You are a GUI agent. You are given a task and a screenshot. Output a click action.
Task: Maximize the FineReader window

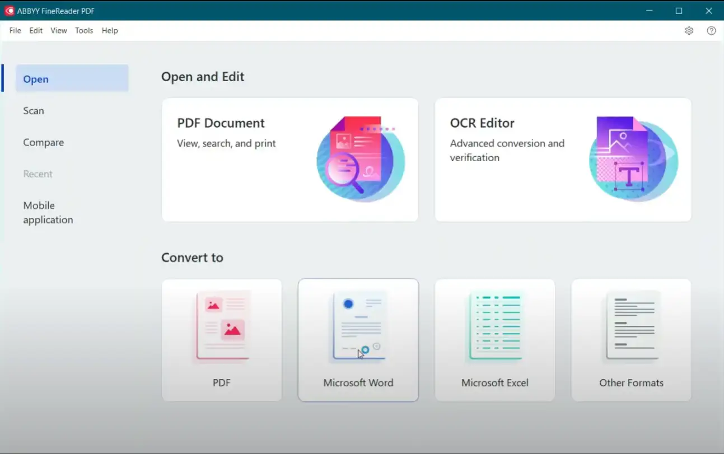point(679,11)
